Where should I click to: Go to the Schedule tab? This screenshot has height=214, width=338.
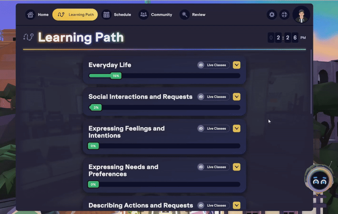[122, 15]
